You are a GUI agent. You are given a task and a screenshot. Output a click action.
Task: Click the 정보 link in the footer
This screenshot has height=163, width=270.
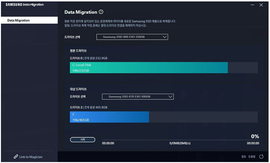(x=243, y=157)
